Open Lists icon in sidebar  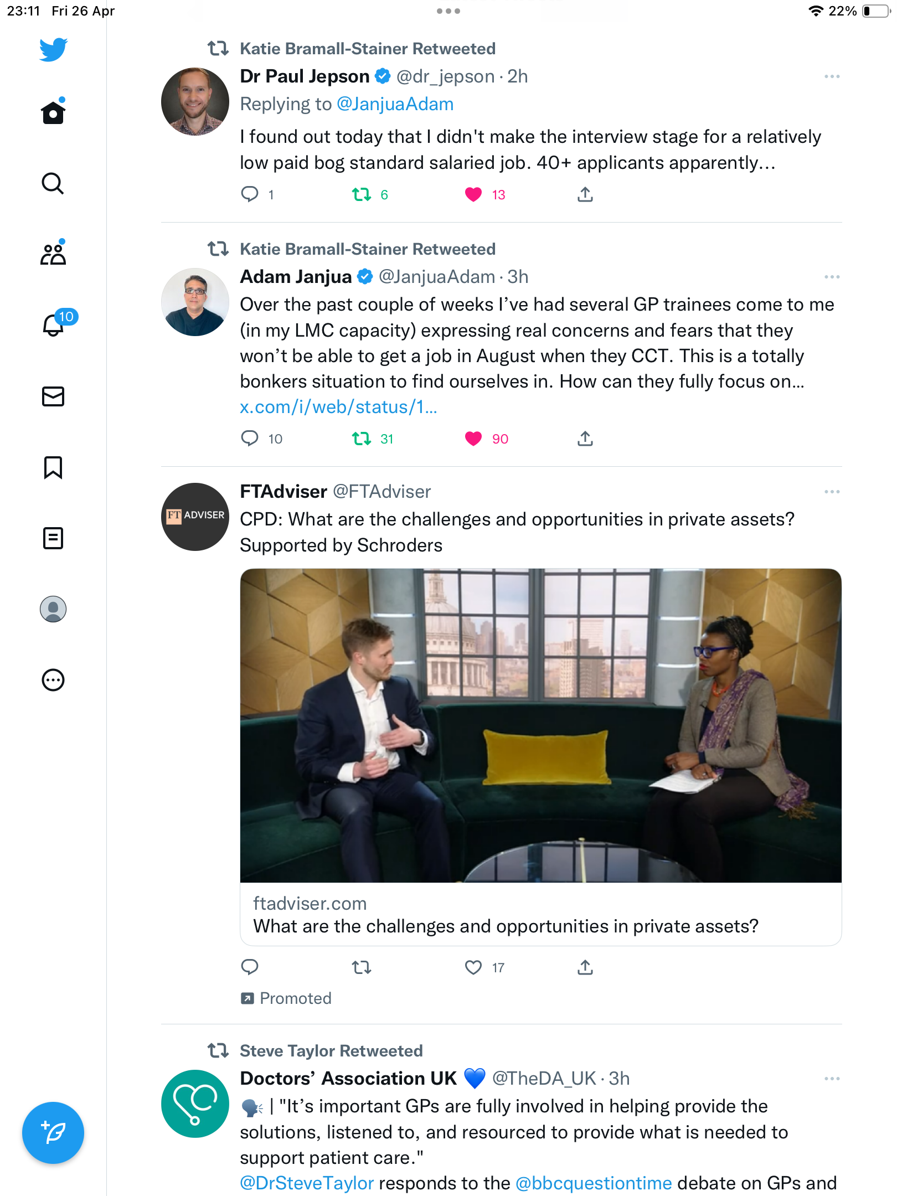click(53, 538)
